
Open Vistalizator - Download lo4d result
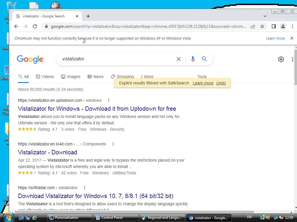click(48, 152)
